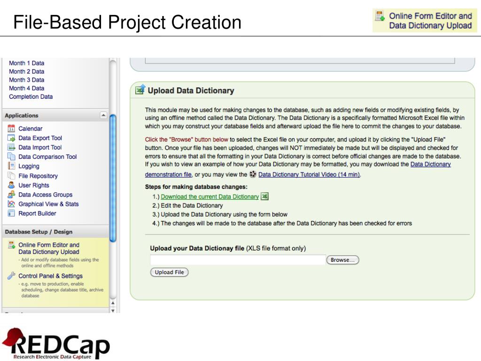This screenshot has width=481, height=361.
Task: Click the Data Dictionary file path field
Action: tap(238, 259)
